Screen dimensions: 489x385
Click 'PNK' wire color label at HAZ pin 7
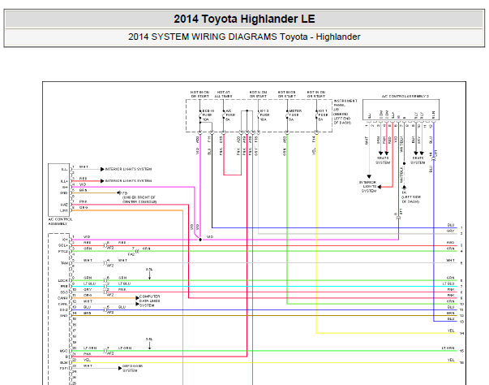[x=84, y=201]
